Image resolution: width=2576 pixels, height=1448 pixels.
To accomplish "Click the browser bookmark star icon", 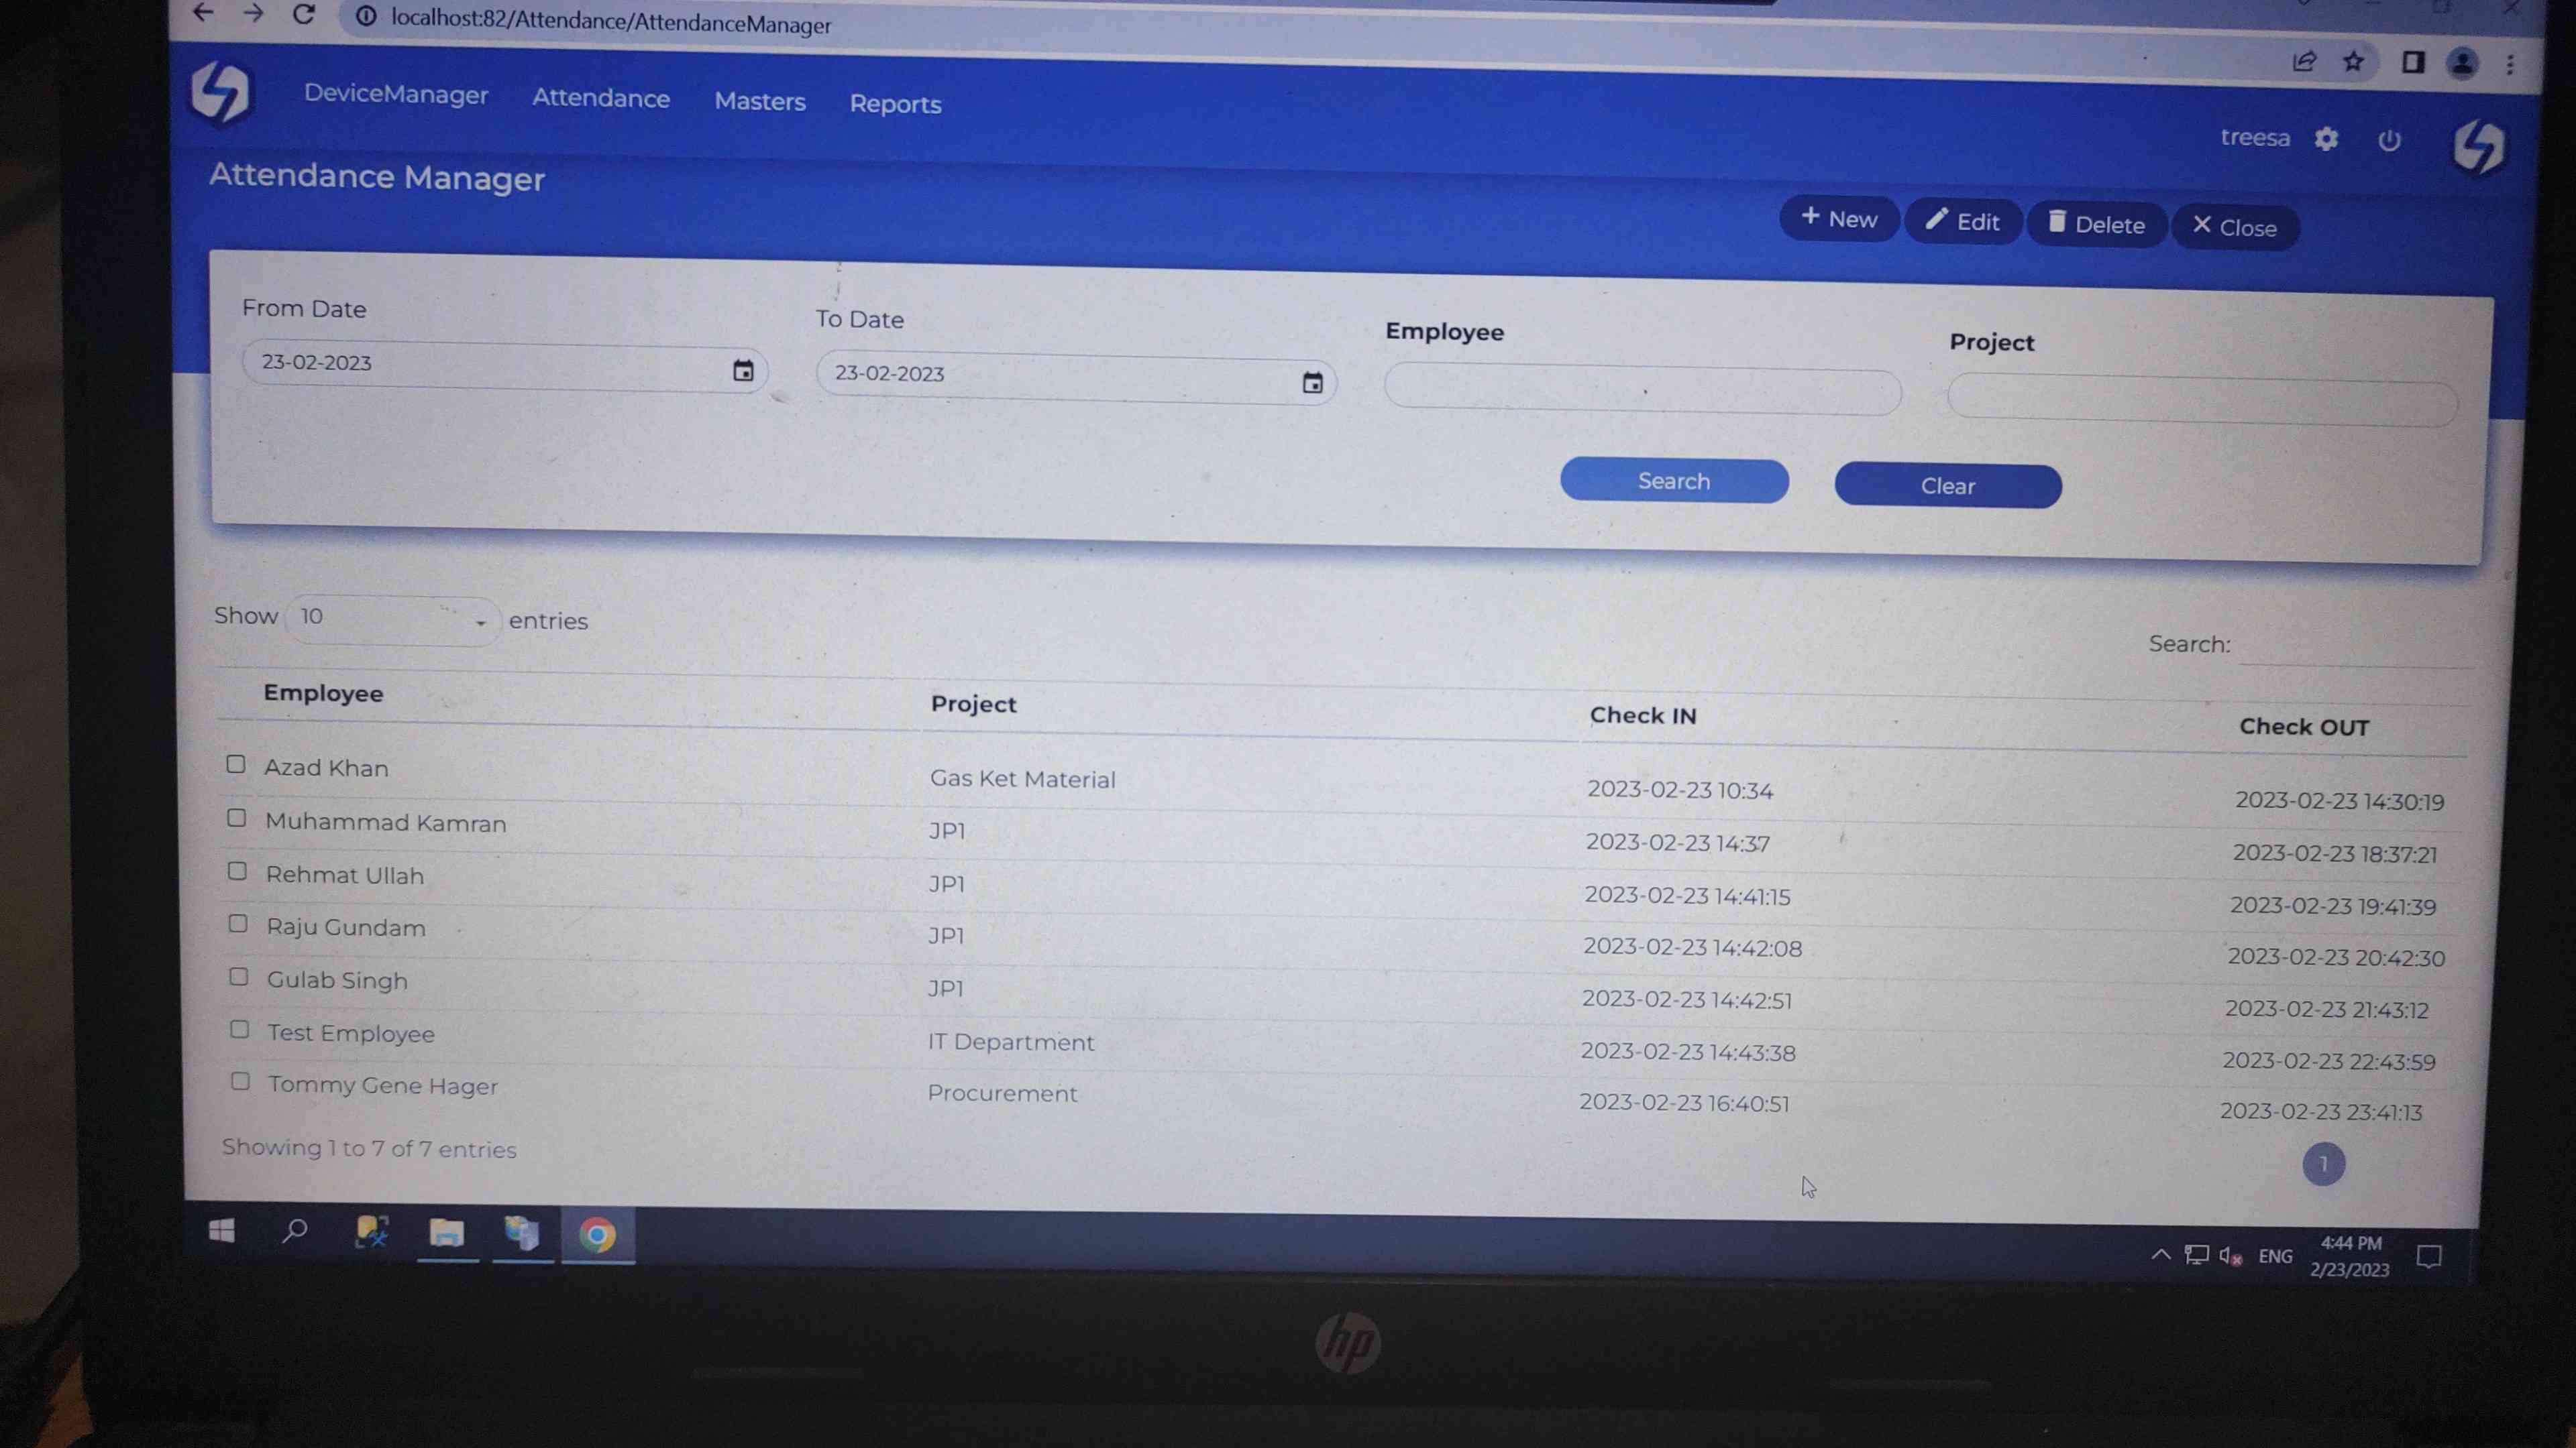I will [x=2353, y=62].
